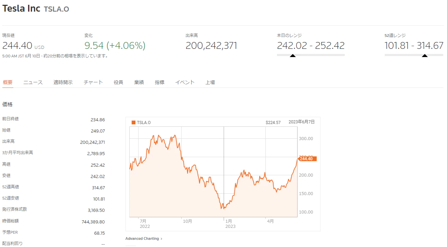Screen dimensions: 447x247
Task: Switch to the ニュース tab
Action: pos(33,82)
